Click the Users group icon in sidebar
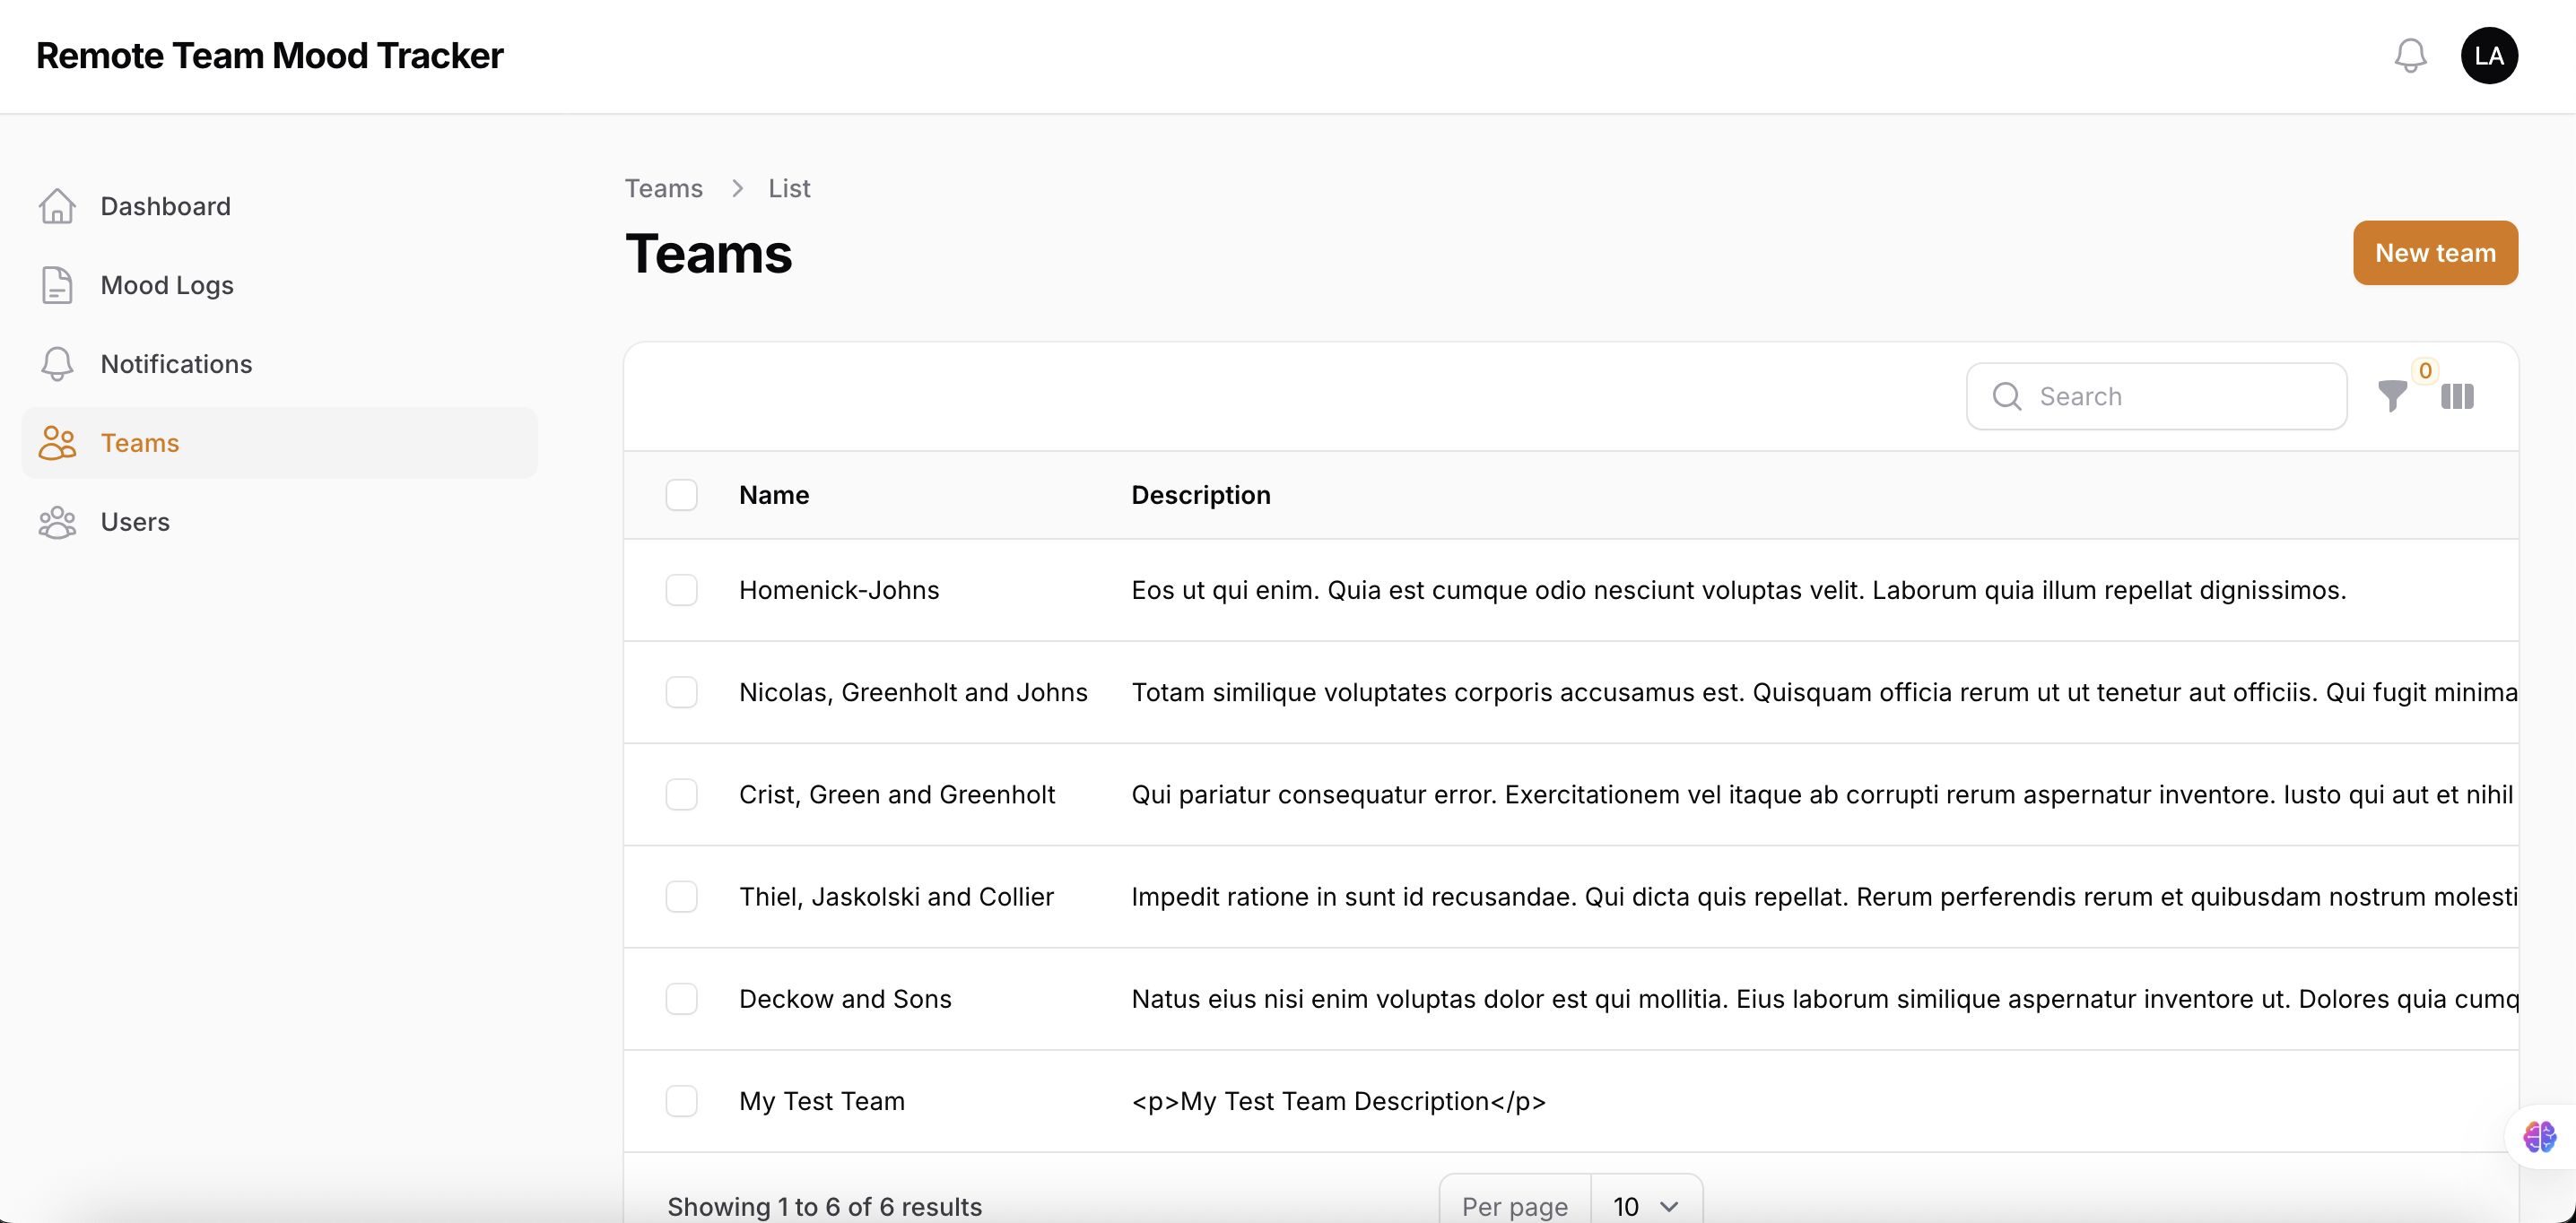Screen dimensions: 2576x1223 tap(57, 522)
